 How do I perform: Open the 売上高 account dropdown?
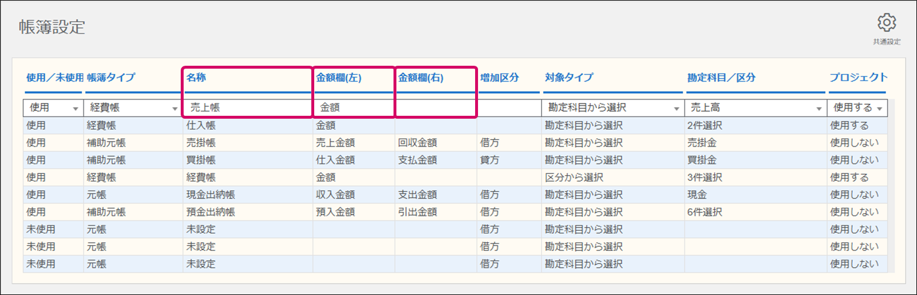[x=818, y=108]
